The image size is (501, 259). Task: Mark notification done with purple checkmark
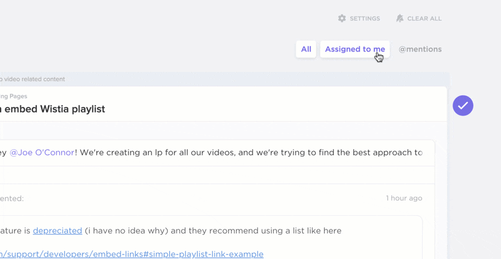(463, 106)
